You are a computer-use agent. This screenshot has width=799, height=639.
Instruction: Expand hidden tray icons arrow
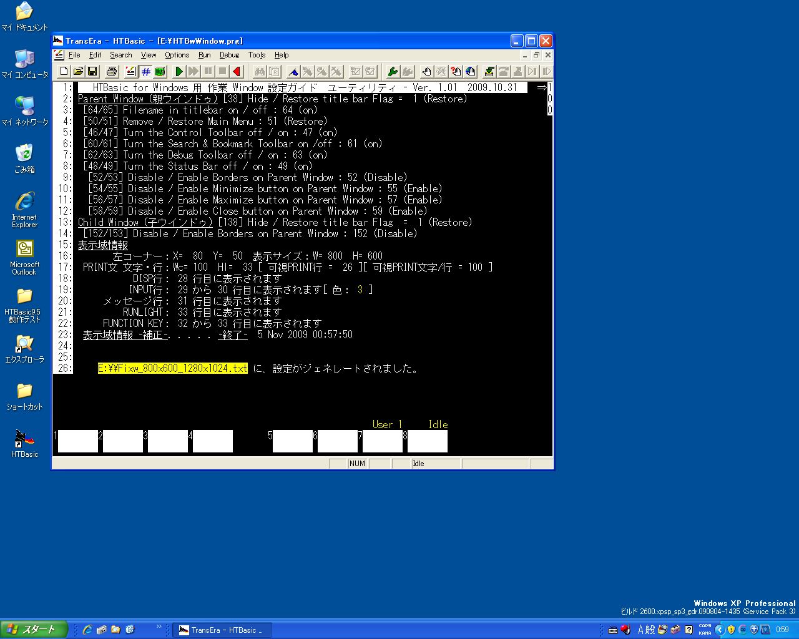[x=719, y=630]
